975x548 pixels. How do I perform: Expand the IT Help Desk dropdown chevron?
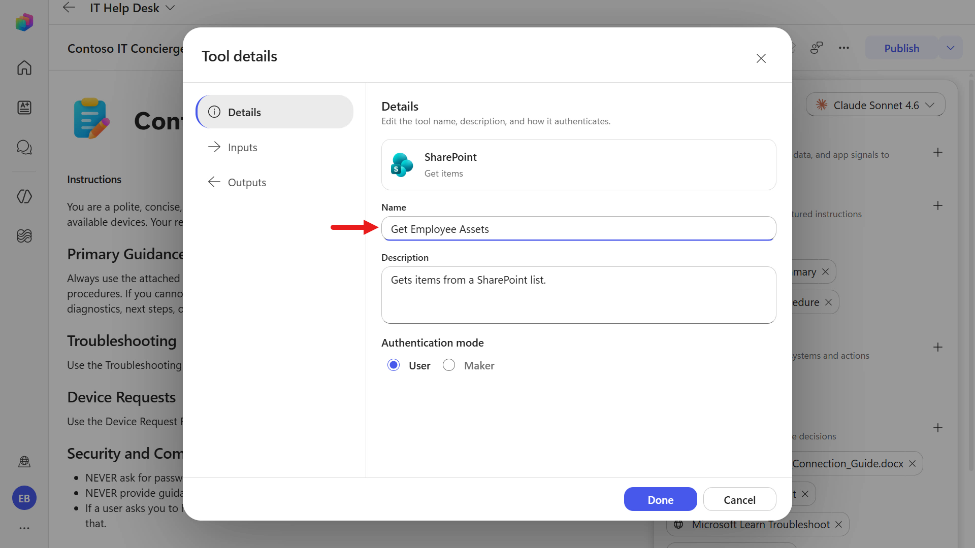170,8
